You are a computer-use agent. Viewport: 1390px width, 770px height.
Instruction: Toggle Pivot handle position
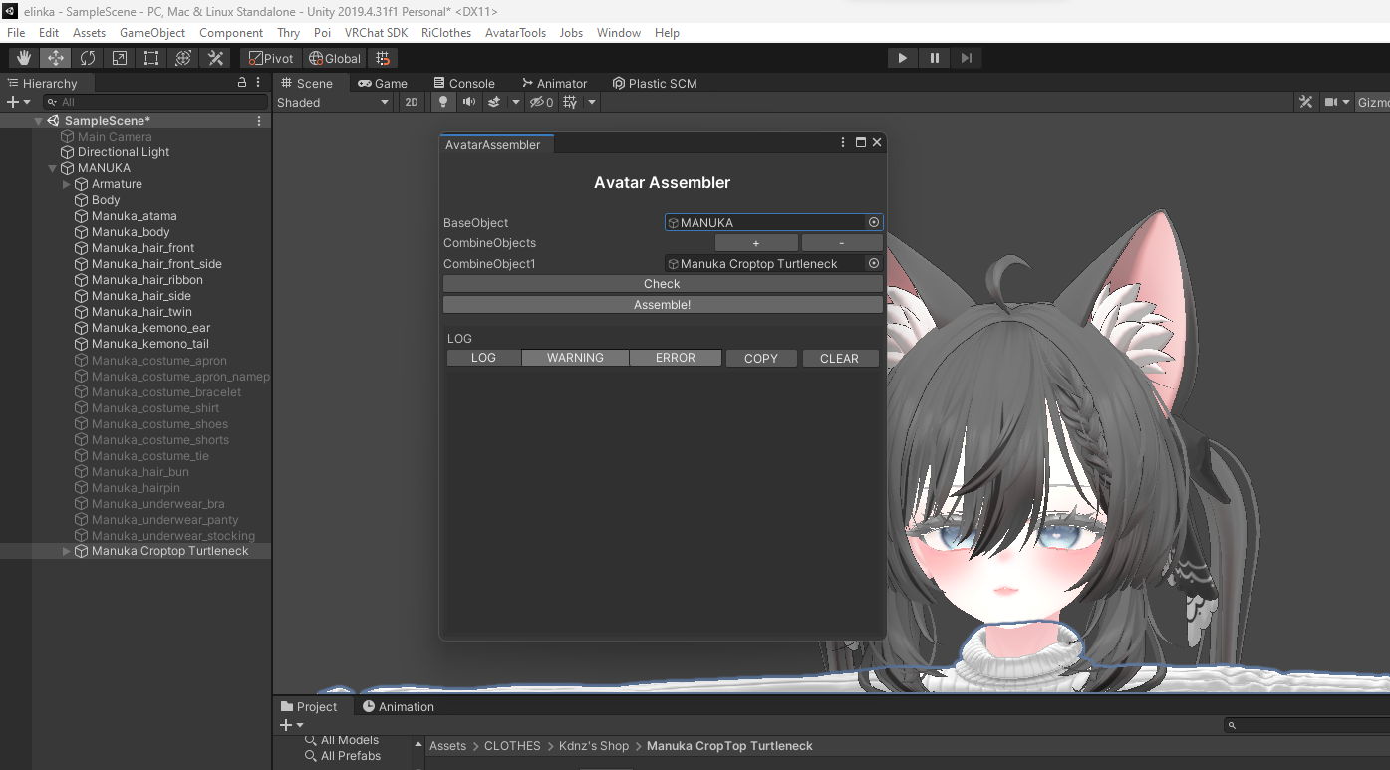[271, 58]
